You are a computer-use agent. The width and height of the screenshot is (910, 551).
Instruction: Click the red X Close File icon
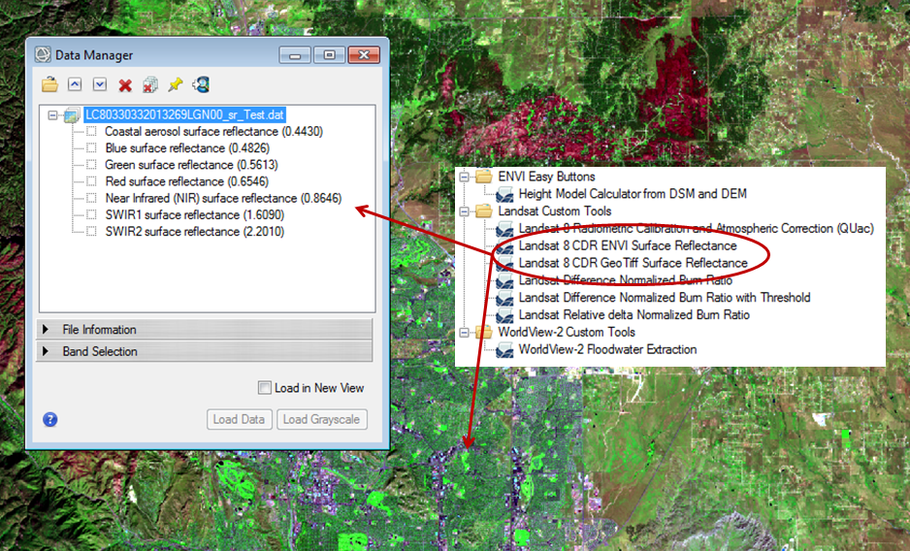[x=125, y=85]
